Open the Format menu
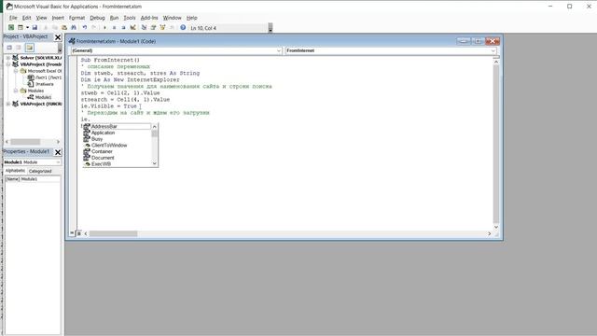The image size is (597, 336). point(76,18)
